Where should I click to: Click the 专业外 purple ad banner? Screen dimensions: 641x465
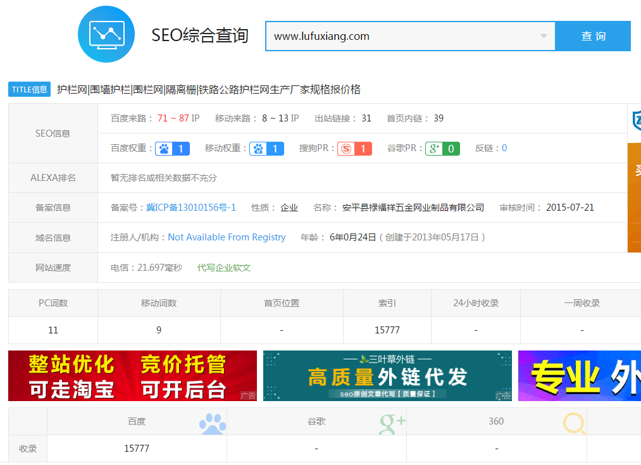pyautogui.click(x=579, y=376)
